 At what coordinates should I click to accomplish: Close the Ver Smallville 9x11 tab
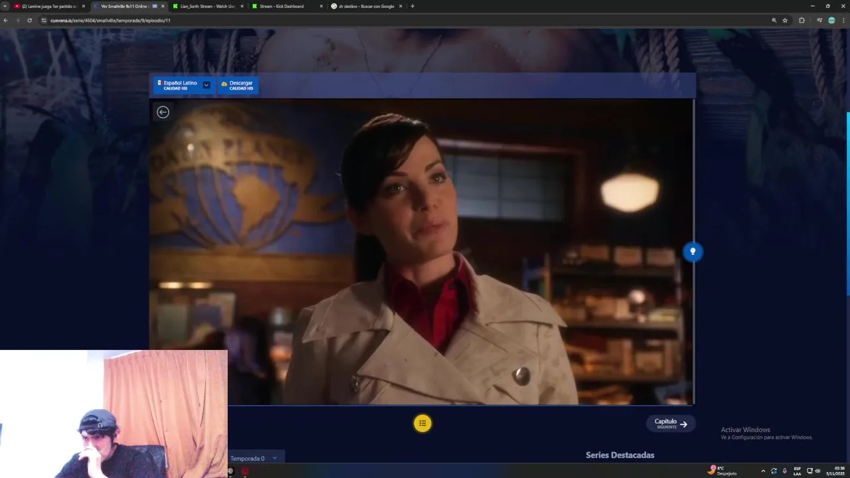click(x=163, y=6)
